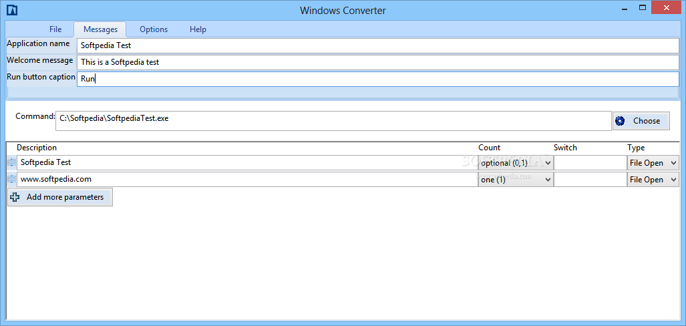Open the Help tab
This screenshot has width=686, height=326.
[198, 29]
